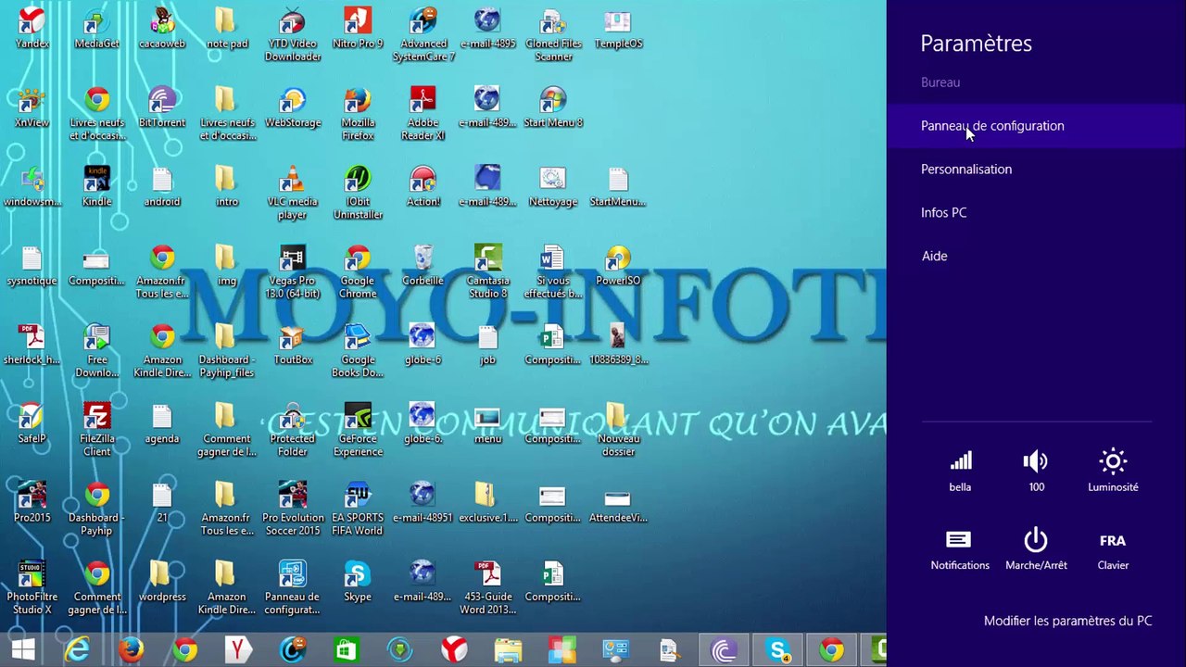Select the IObit Uninstaller desktop icon

[358, 193]
